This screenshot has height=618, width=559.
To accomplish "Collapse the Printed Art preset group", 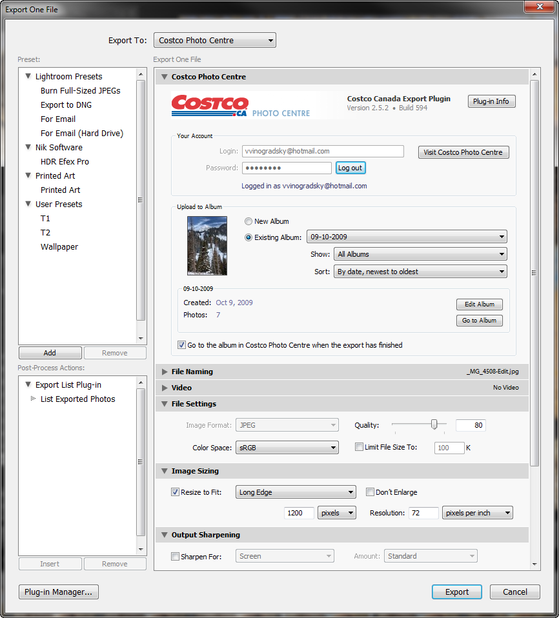I will [28, 175].
